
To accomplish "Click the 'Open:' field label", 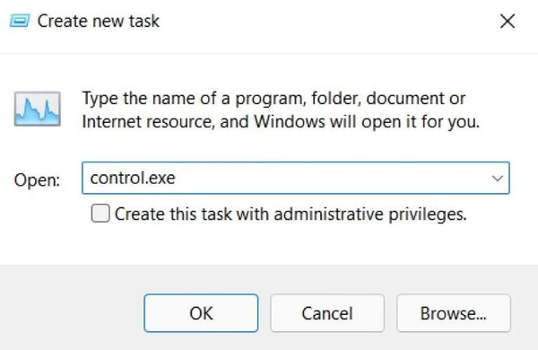I will [37, 180].
